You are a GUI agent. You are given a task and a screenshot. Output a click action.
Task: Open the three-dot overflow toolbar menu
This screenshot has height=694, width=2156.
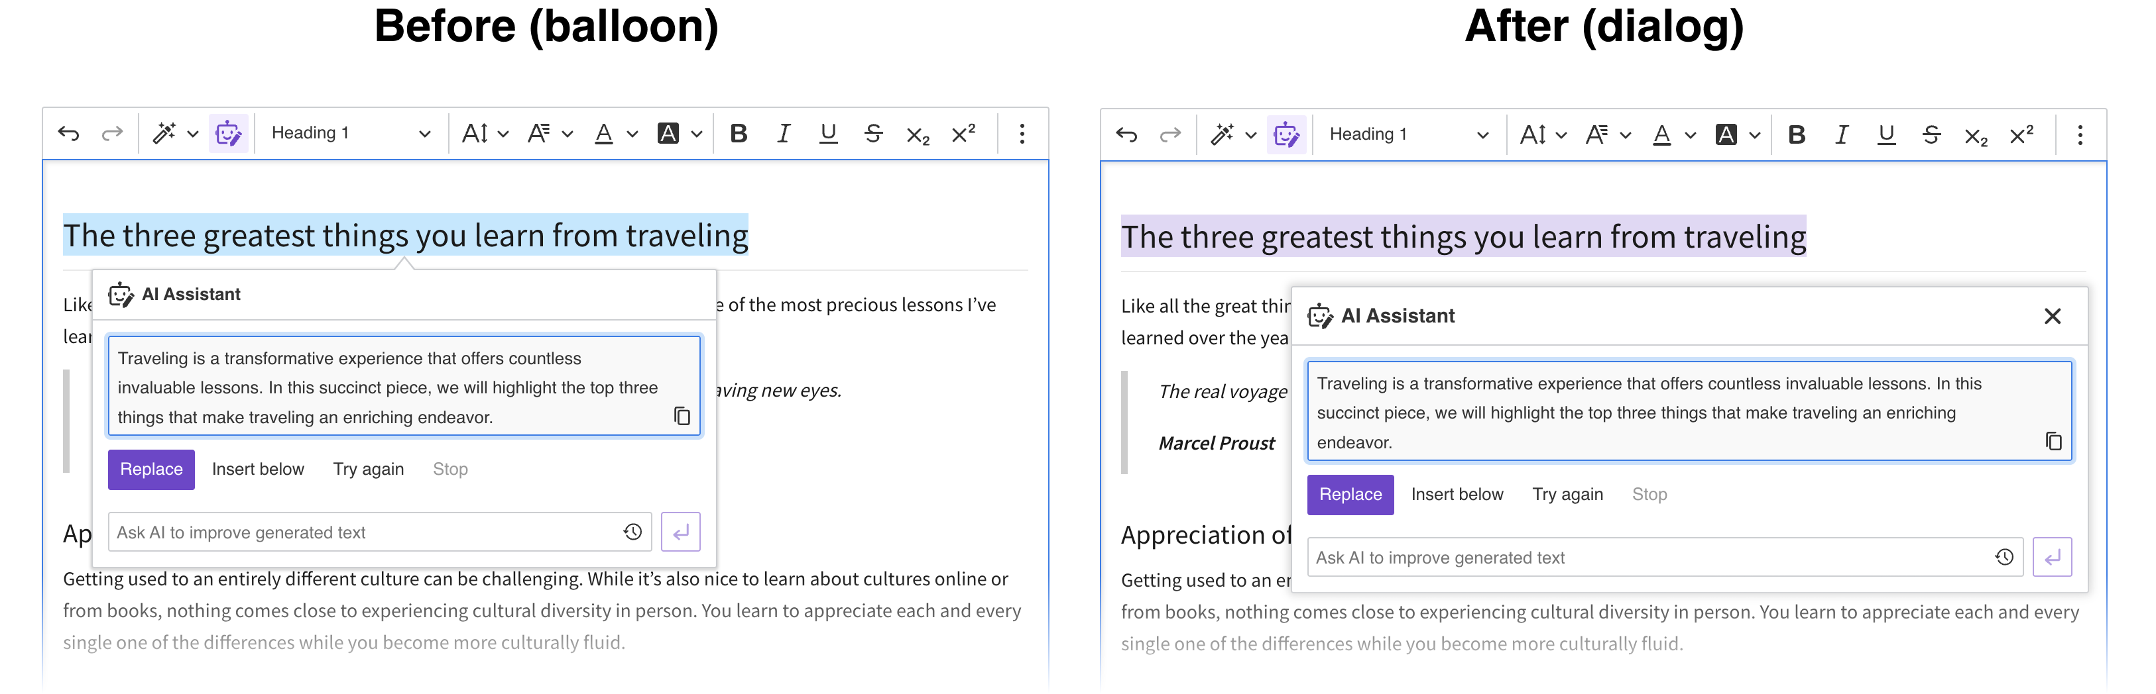(x=1022, y=133)
